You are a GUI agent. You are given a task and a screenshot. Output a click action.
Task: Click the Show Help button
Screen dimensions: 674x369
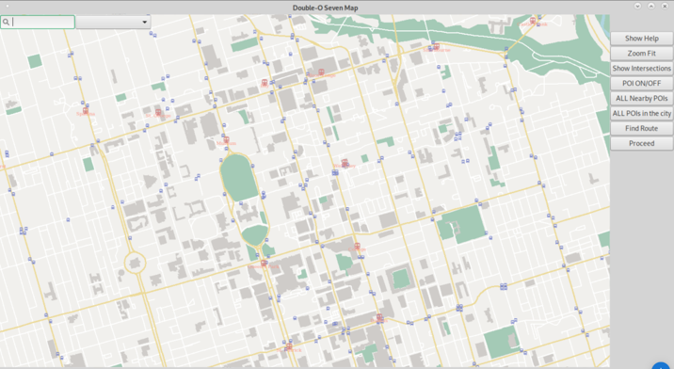[x=641, y=39]
